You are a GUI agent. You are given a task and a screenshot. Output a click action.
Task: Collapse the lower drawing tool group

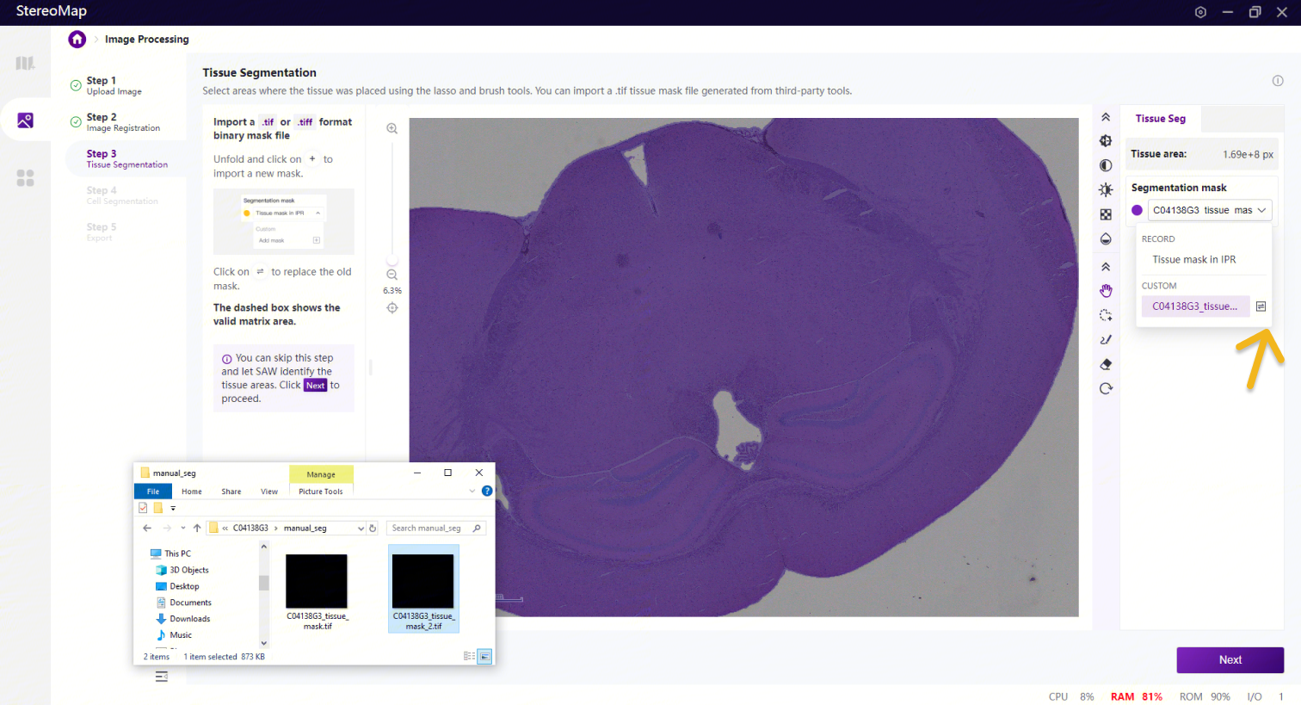(x=1106, y=267)
